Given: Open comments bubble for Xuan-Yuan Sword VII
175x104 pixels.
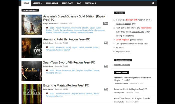Looking at the screenshot, I should [x=106, y=66].
